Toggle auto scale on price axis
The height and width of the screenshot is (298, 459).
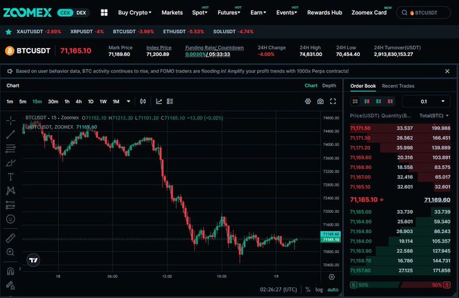click(x=332, y=289)
